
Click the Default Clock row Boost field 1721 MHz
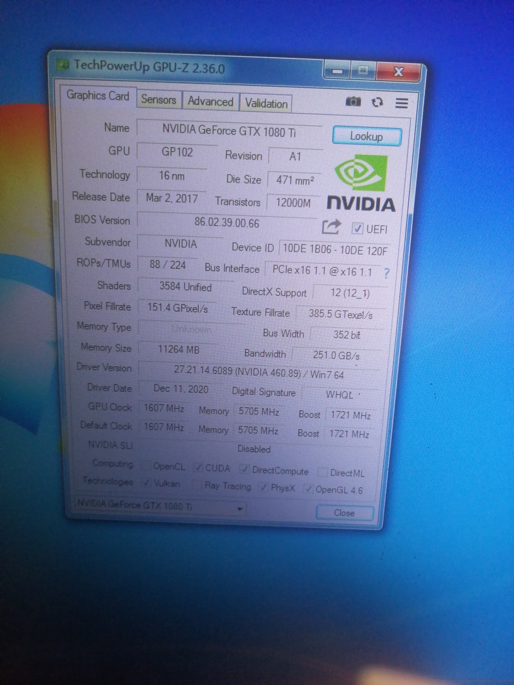[349, 434]
